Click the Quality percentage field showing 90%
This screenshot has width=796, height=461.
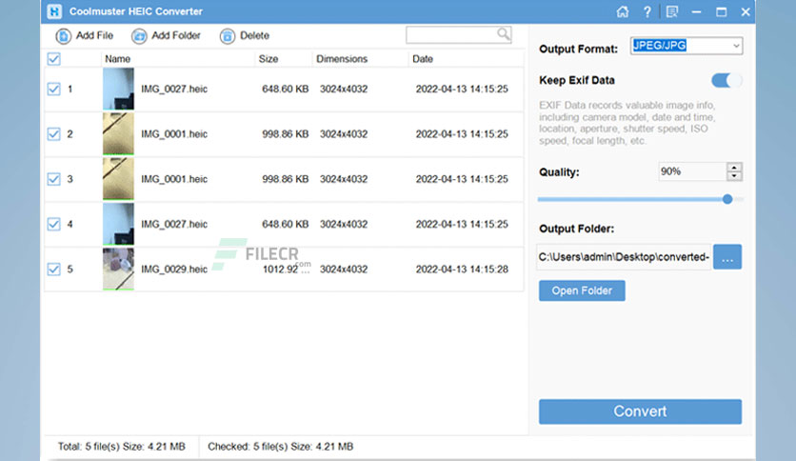pyautogui.click(x=692, y=171)
